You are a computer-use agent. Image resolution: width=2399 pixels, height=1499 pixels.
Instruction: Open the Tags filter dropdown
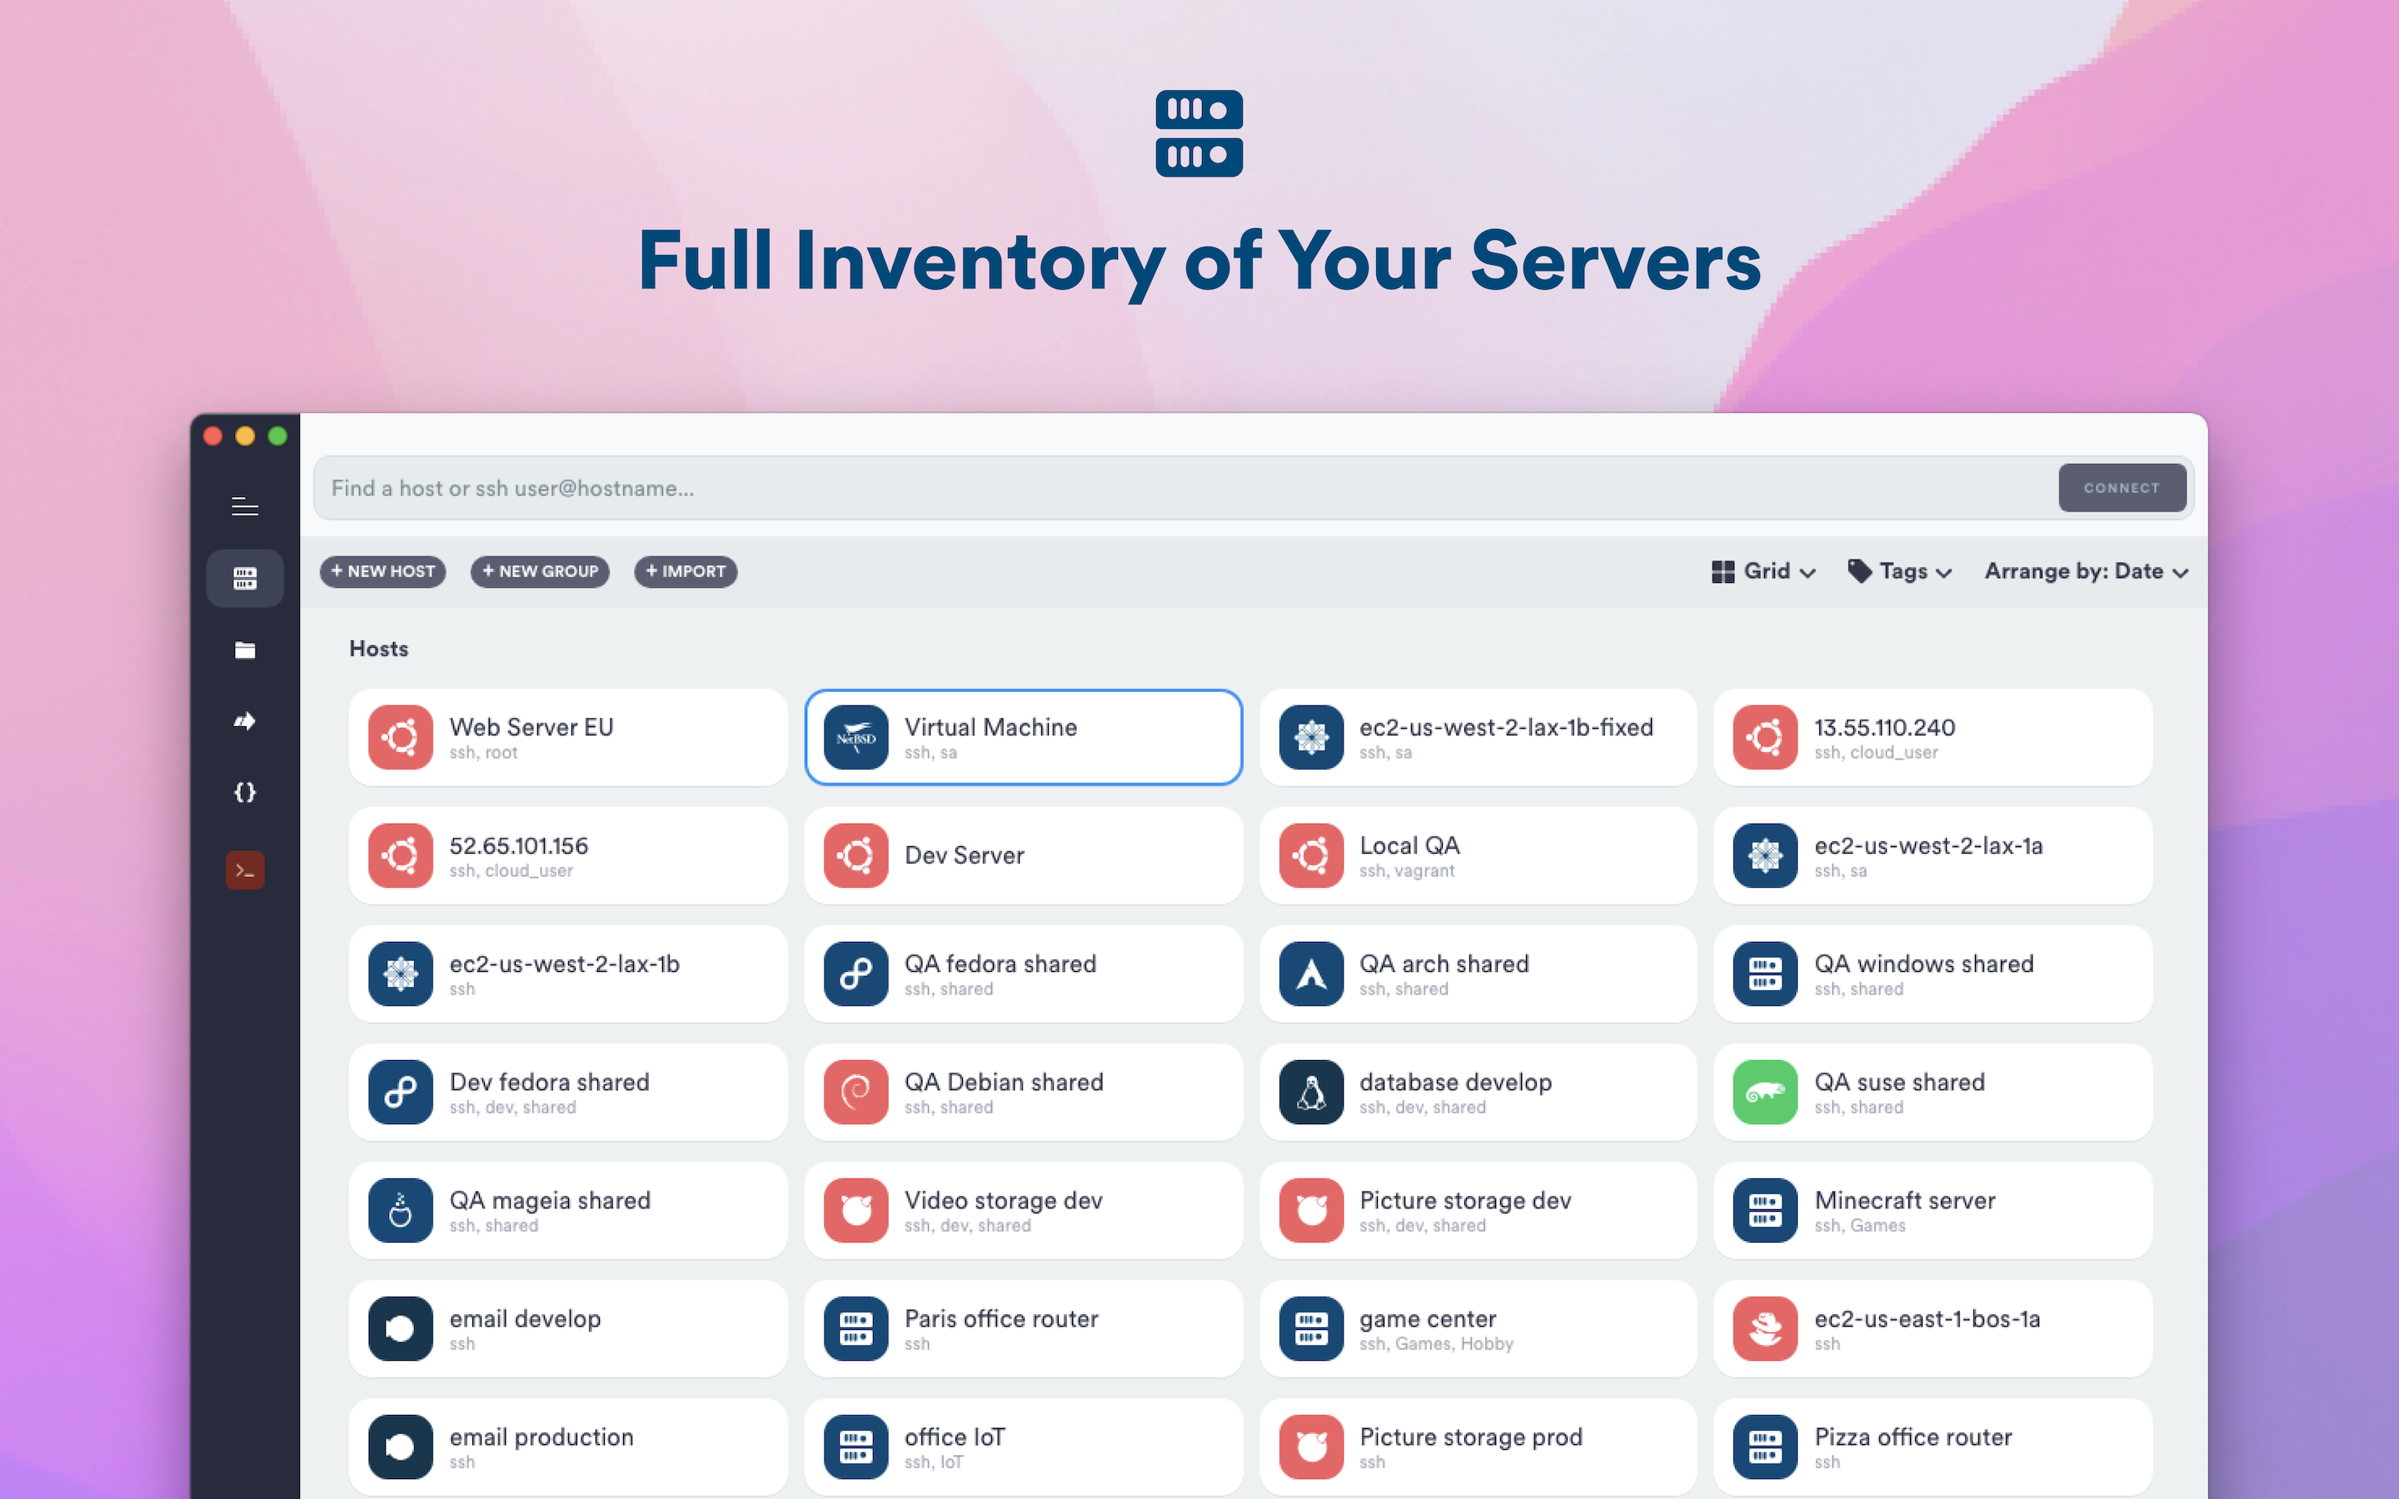[x=1899, y=571]
